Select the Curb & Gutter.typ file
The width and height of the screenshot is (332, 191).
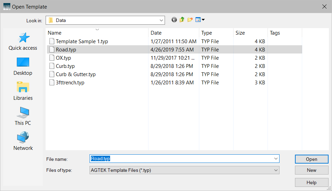pyautogui.click(x=75, y=74)
